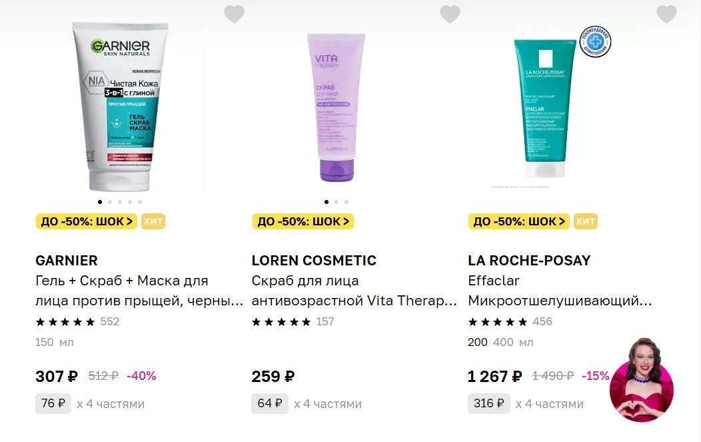Select second image dot under Garnier photo
Viewport: 701px width, 442px height.
tap(110, 202)
